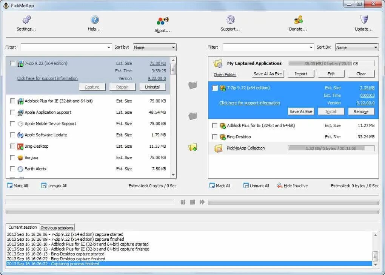Click the Capture button
385x275 pixels.
92,87
